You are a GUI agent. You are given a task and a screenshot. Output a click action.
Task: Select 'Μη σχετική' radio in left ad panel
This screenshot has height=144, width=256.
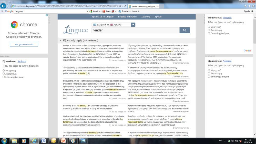tap(4, 70)
